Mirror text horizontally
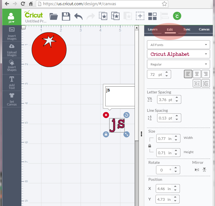 click(x=197, y=170)
